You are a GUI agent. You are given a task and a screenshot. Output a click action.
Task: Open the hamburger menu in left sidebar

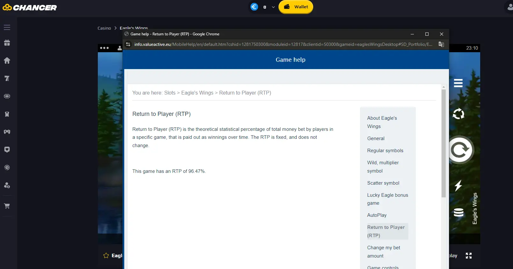click(7, 27)
